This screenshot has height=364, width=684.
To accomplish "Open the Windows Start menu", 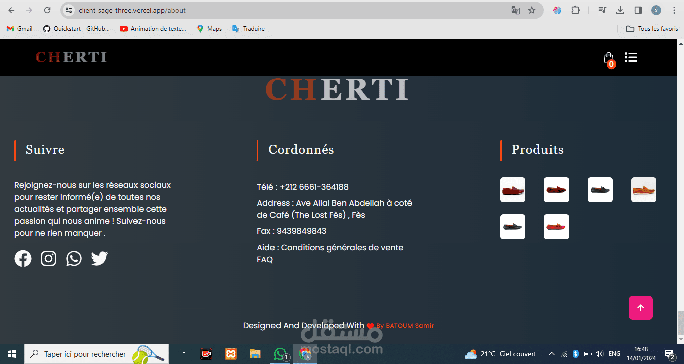I will (12, 354).
